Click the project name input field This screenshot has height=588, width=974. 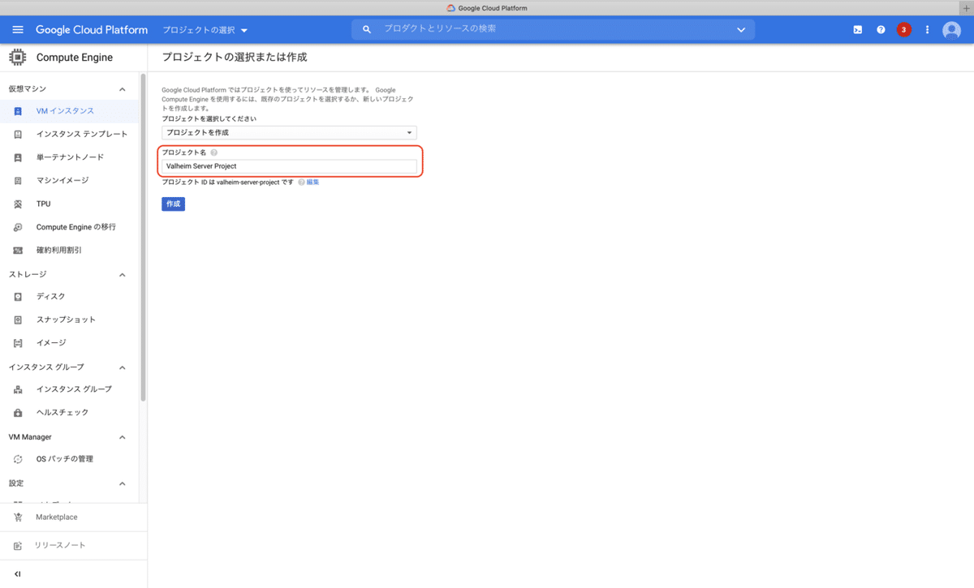[x=289, y=166]
